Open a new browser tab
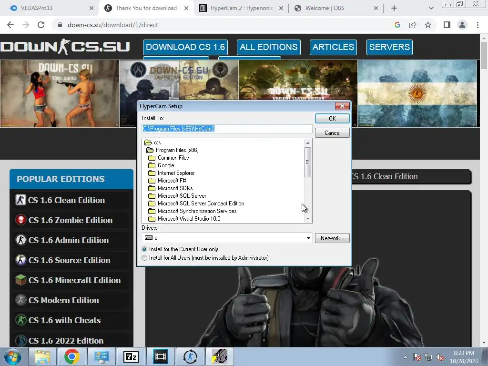The height and width of the screenshot is (366, 488). click(394, 8)
